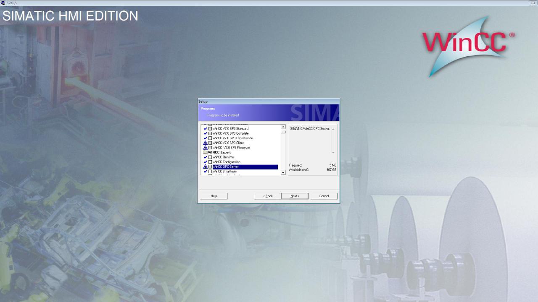Click the warning icon beside WinCC V7.0 SP3 Client
Screen dimensions: 538x302
tap(205, 143)
